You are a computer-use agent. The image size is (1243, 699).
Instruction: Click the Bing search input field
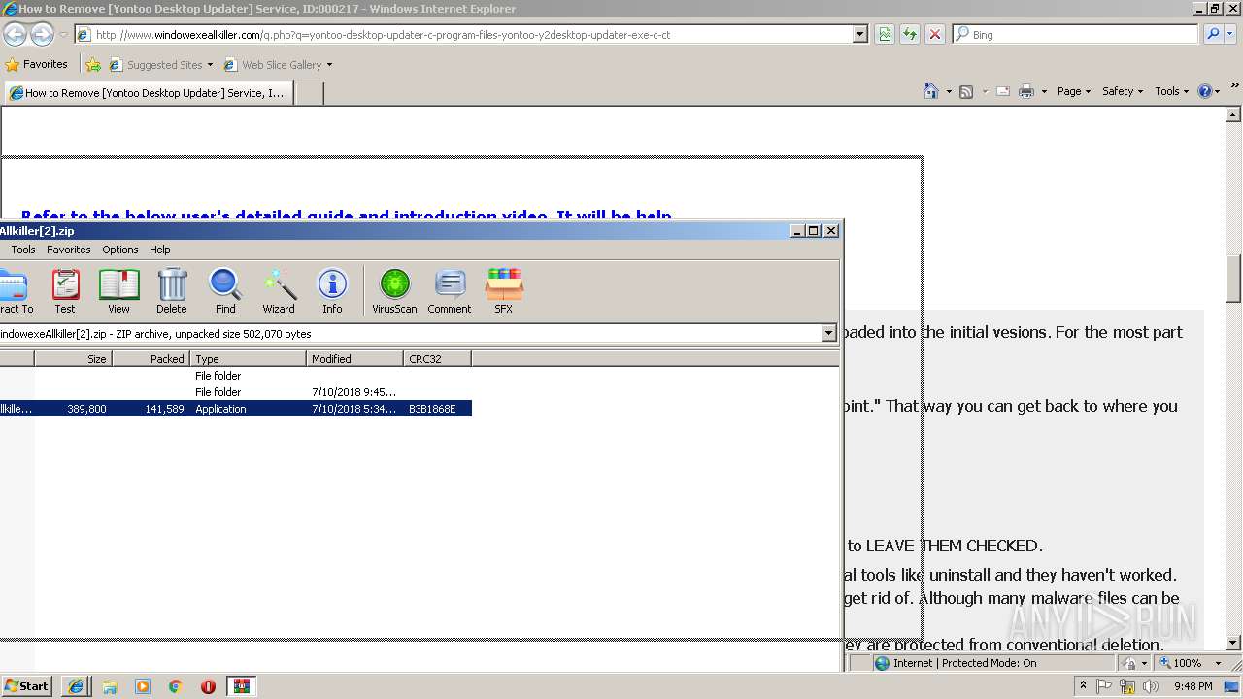1076,34
